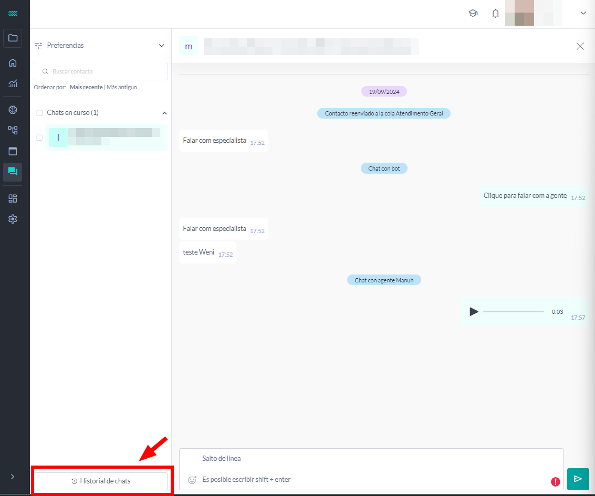Sort chats by Más antiguo

click(122, 87)
